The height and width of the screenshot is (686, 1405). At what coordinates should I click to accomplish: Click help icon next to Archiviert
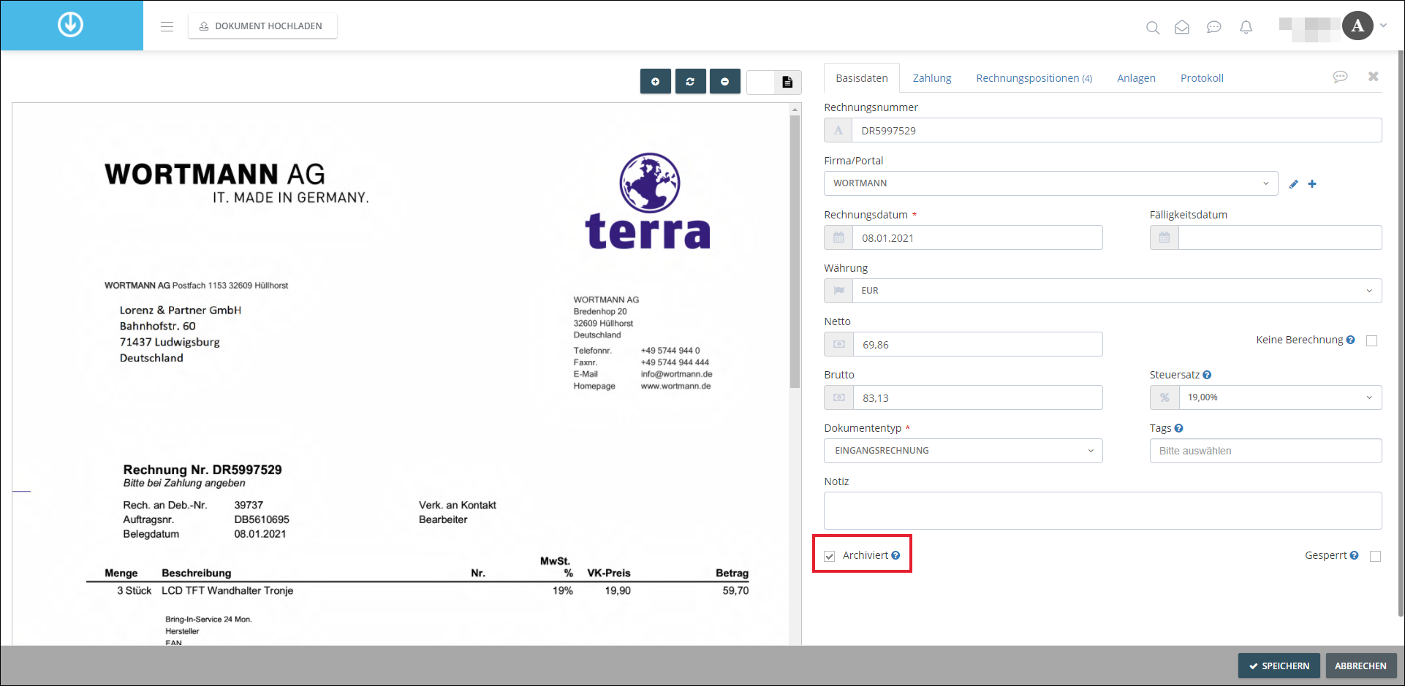tap(895, 555)
